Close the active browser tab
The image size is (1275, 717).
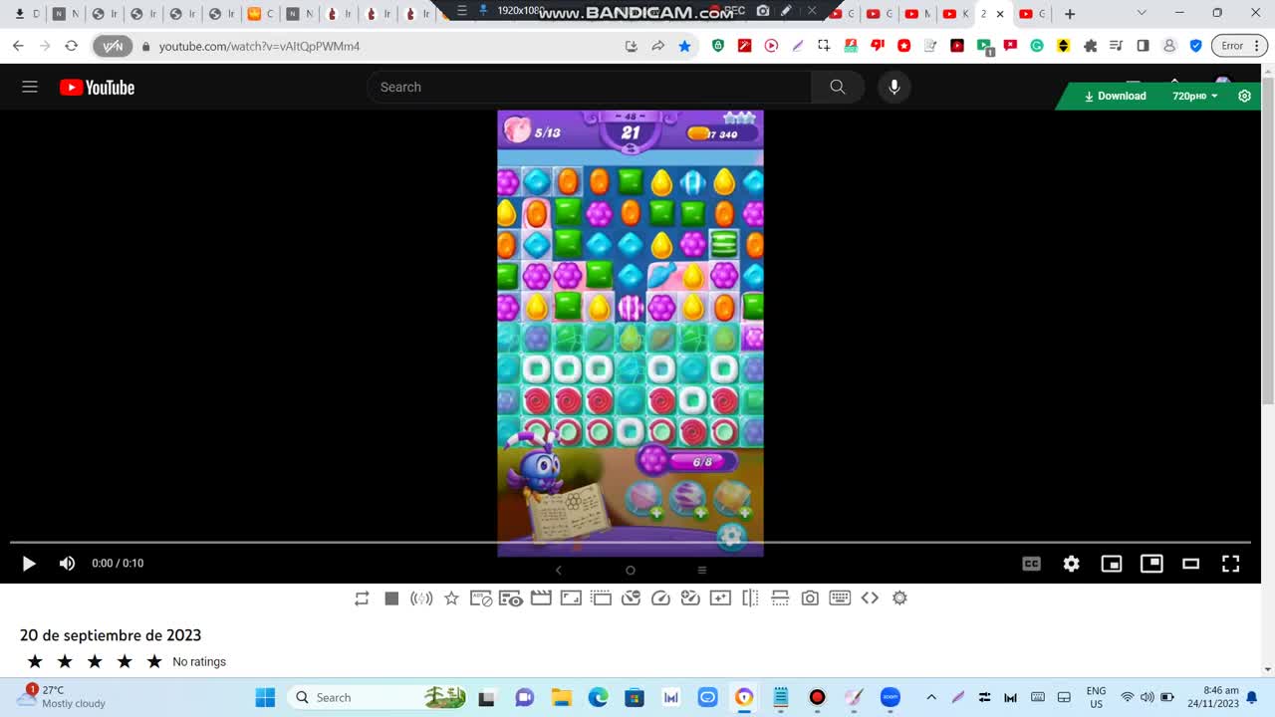[1000, 14]
